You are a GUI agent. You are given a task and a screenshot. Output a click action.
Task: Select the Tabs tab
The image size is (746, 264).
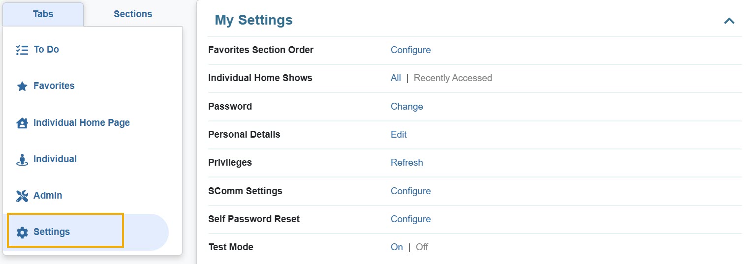(x=43, y=14)
